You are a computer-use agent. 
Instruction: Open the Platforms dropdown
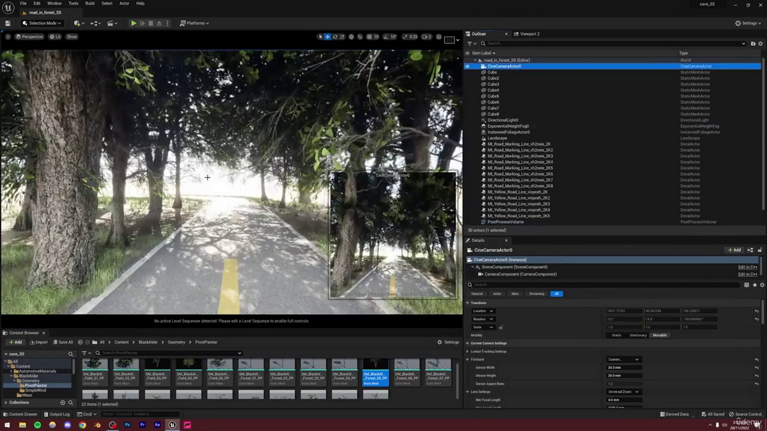pyautogui.click(x=194, y=23)
